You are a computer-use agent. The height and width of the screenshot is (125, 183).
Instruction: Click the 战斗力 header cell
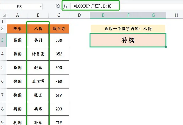59,28
